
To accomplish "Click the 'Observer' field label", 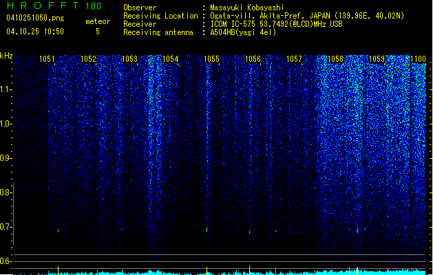I will [140, 8].
